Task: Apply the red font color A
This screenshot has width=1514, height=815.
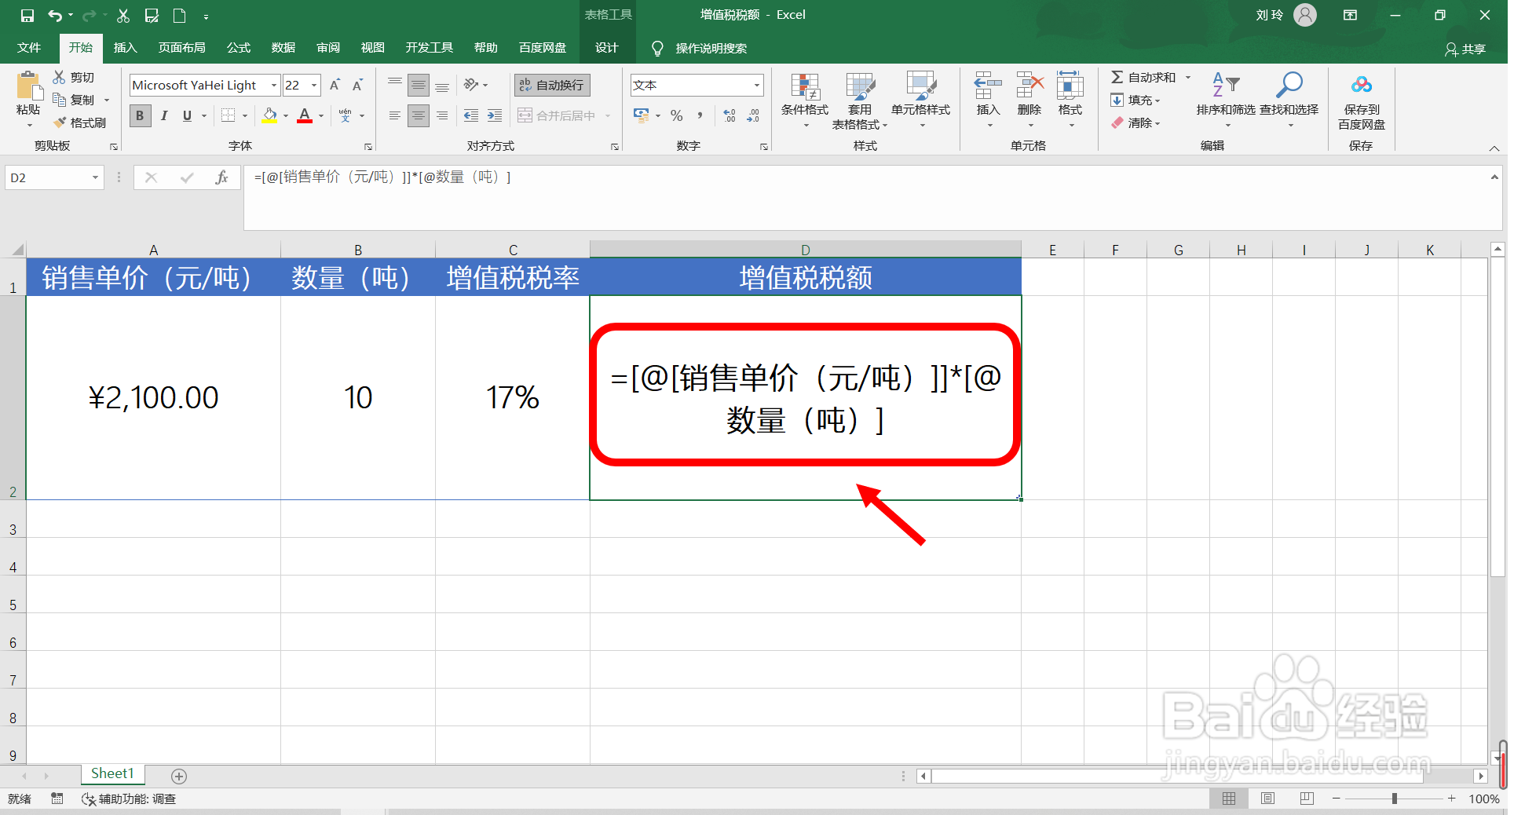Action: [305, 115]
